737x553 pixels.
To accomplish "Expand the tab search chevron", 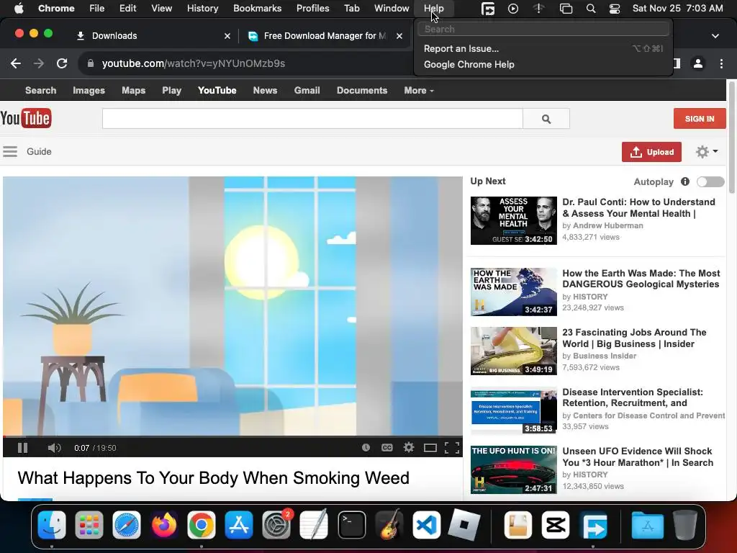I will (715, 36).
